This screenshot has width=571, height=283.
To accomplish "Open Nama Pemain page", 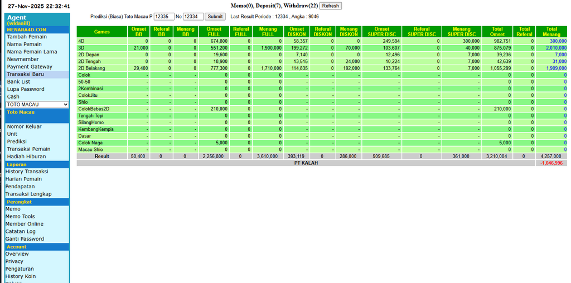I will pos(25,44).
